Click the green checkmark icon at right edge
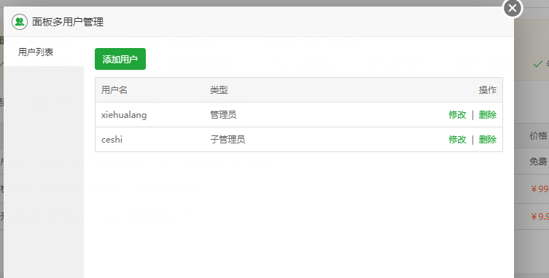 point(537,64)
